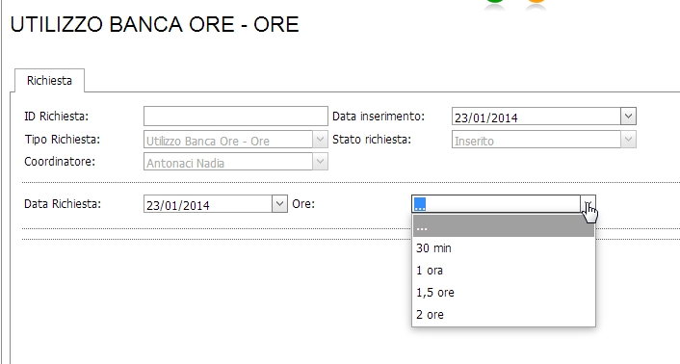This screenshot has width=680, height=364.
Task: Click the Data Richiesta date field
Action: 208,204
